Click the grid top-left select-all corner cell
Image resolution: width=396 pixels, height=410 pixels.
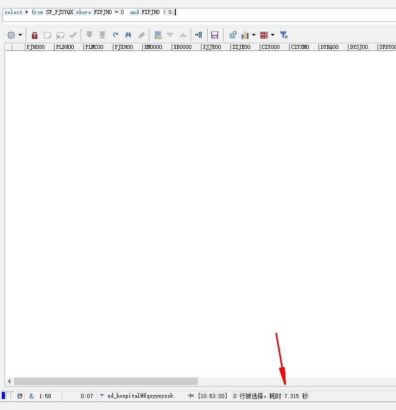(8, 47)
